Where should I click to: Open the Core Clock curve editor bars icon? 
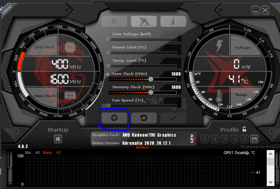pos(107,74)
